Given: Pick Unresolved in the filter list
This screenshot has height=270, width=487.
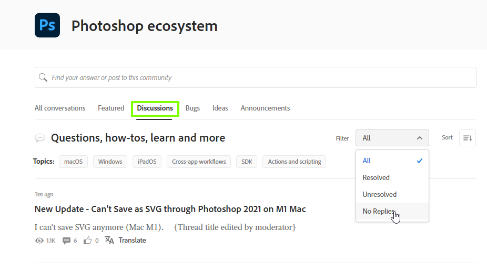Looking at the screenshot, I should tap(380, 194).
